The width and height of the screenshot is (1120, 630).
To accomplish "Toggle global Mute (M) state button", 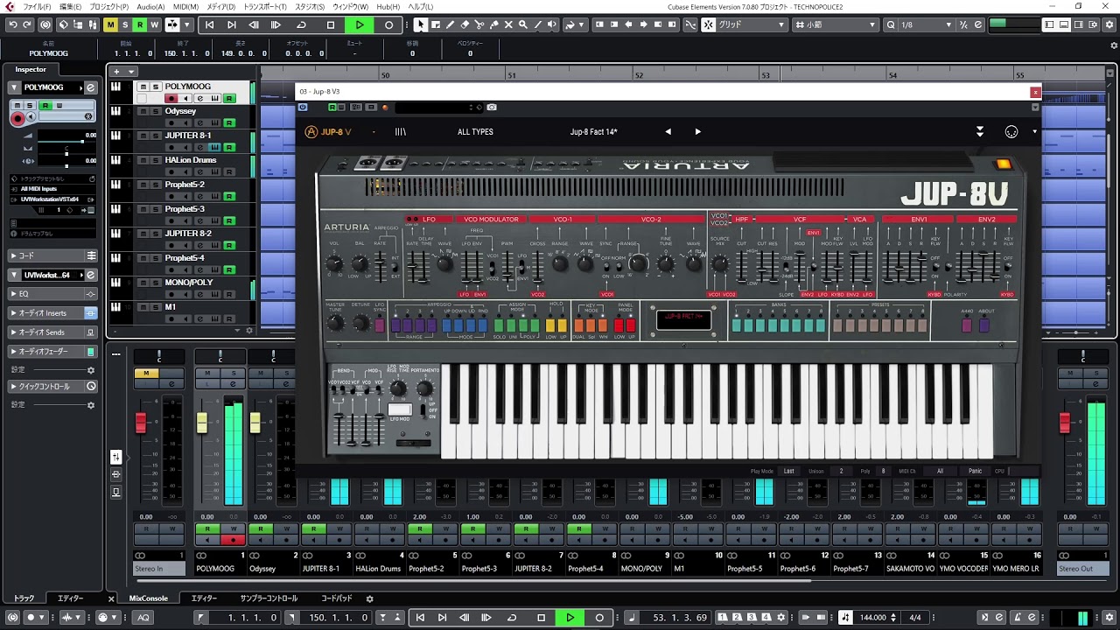I will click(x=110, y=24).
